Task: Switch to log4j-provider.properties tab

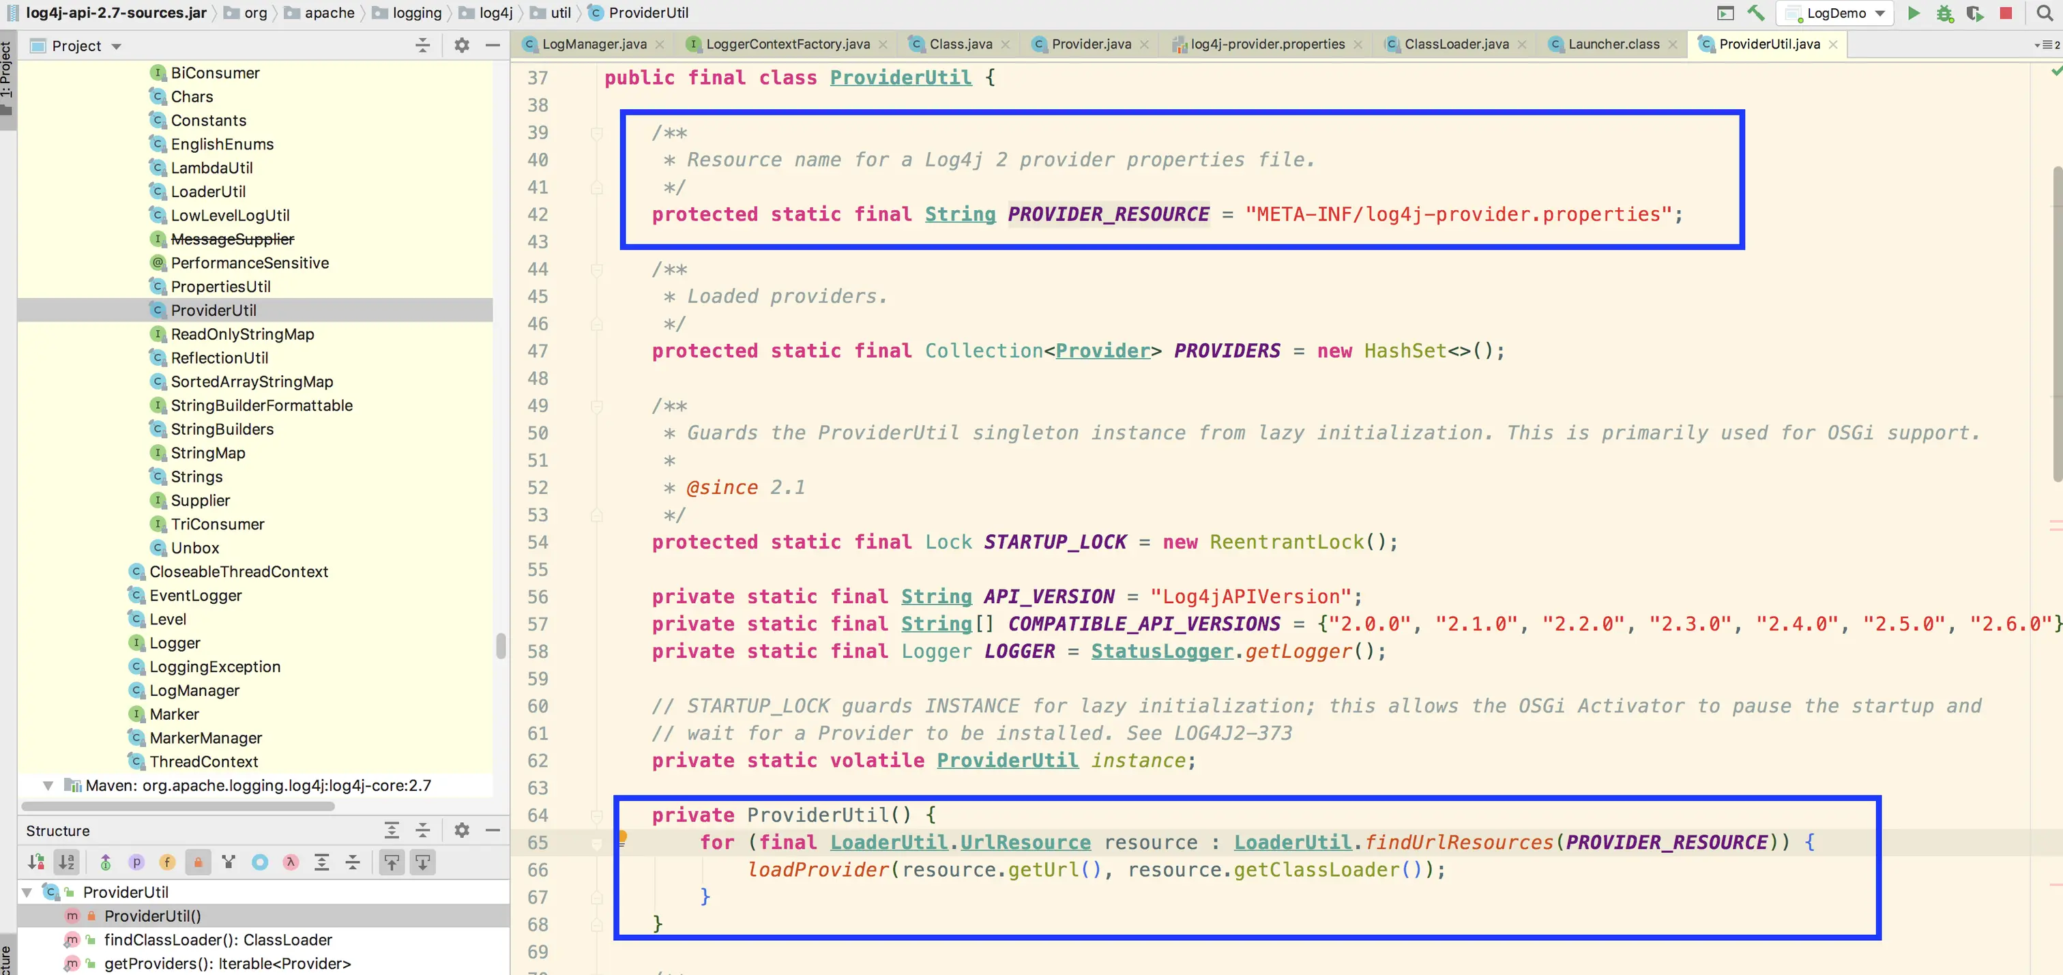Action: click(1267, 44)
